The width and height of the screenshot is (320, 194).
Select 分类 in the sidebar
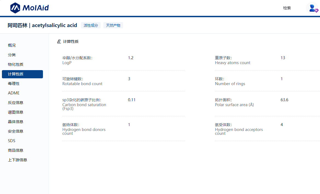[12, 55]
